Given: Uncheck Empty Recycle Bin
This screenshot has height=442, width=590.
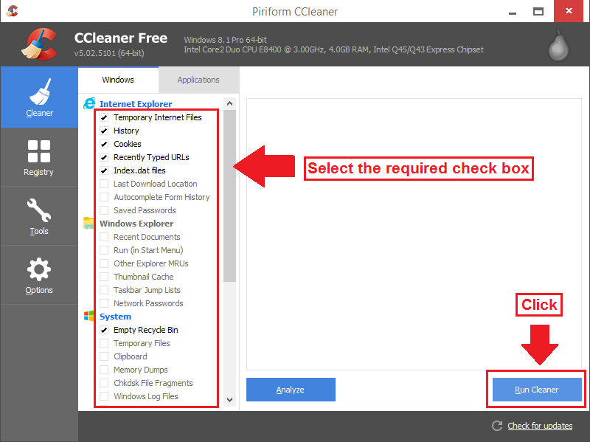Looking at the screenshot, I should (x=104, y=330).
